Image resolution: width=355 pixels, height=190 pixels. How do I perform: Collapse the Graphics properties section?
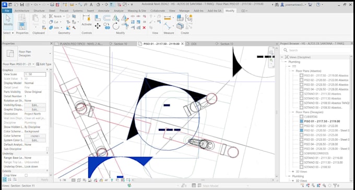point(48,70)
